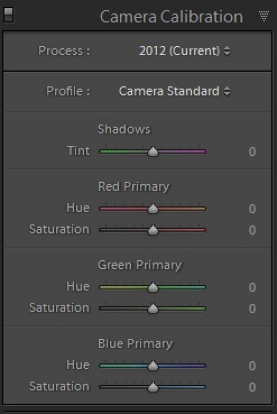The height and width of the screenshot is (414, 277).
Task: Click the Green Primary Saturation slider handle
Action: 153,308
